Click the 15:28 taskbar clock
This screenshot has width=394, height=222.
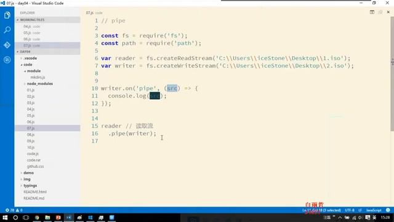[385, 218]
